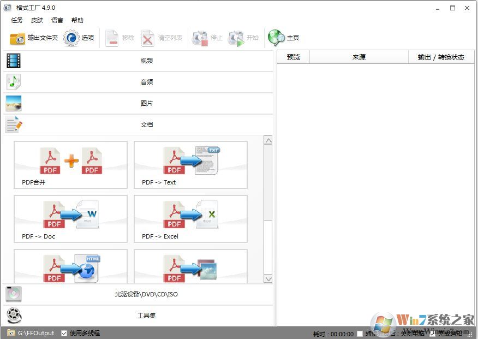Open the 语言 language menu
This screenshot has width=478, height=339.
(57, 20)
